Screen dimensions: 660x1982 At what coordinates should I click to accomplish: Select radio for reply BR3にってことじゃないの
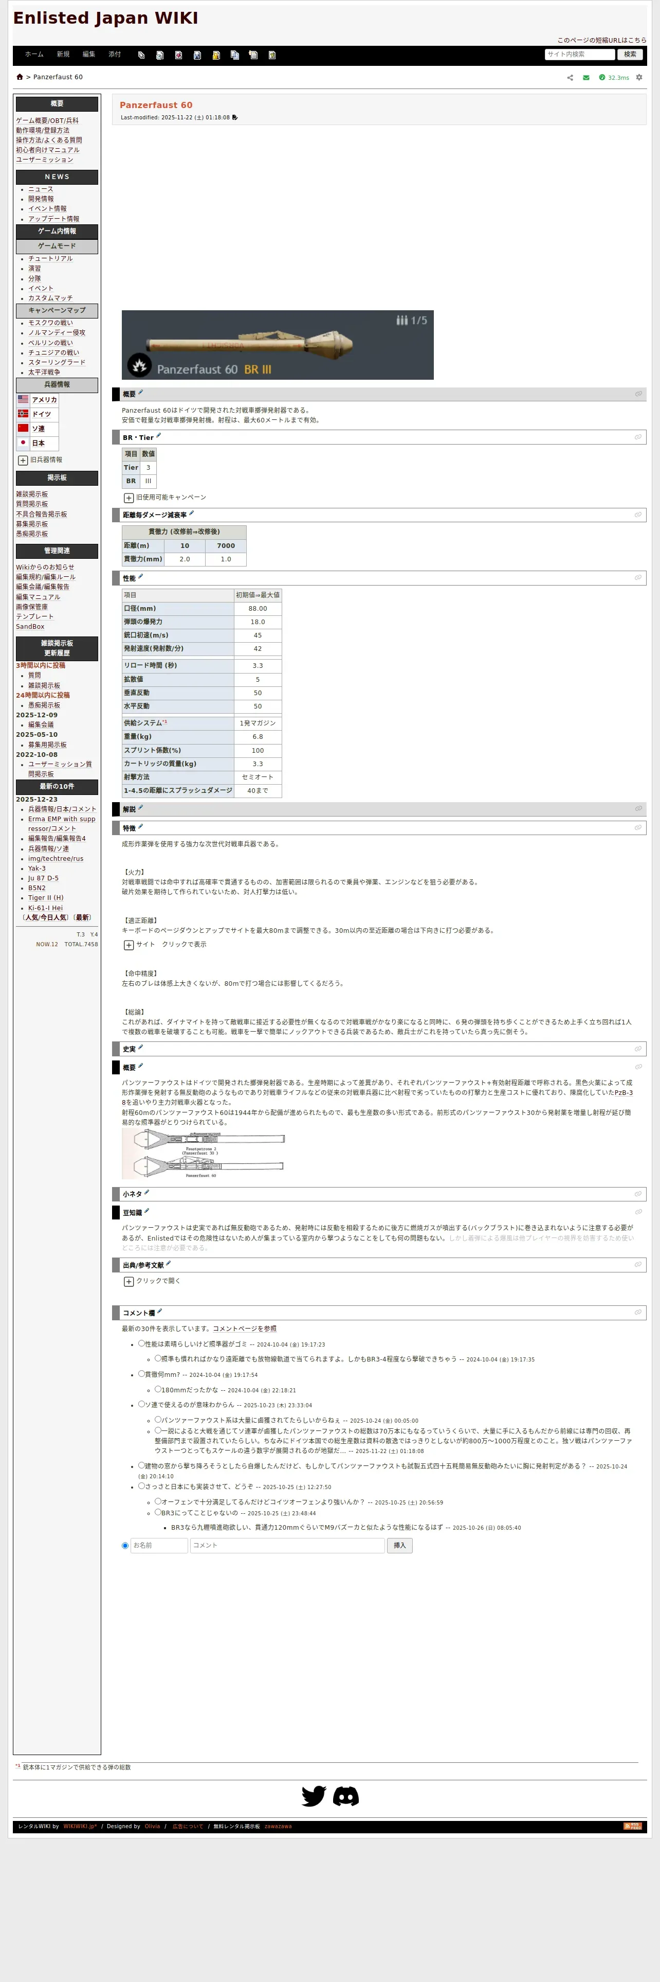[158, 1512]
